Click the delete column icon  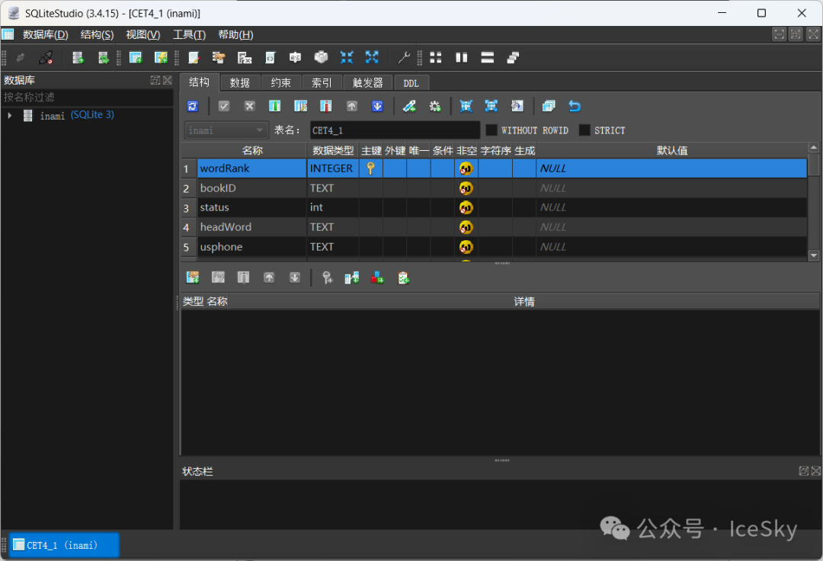[326, 106]
